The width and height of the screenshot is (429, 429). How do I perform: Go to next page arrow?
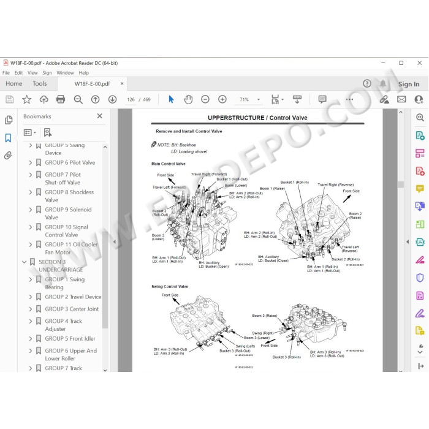(x=112, y=99)
